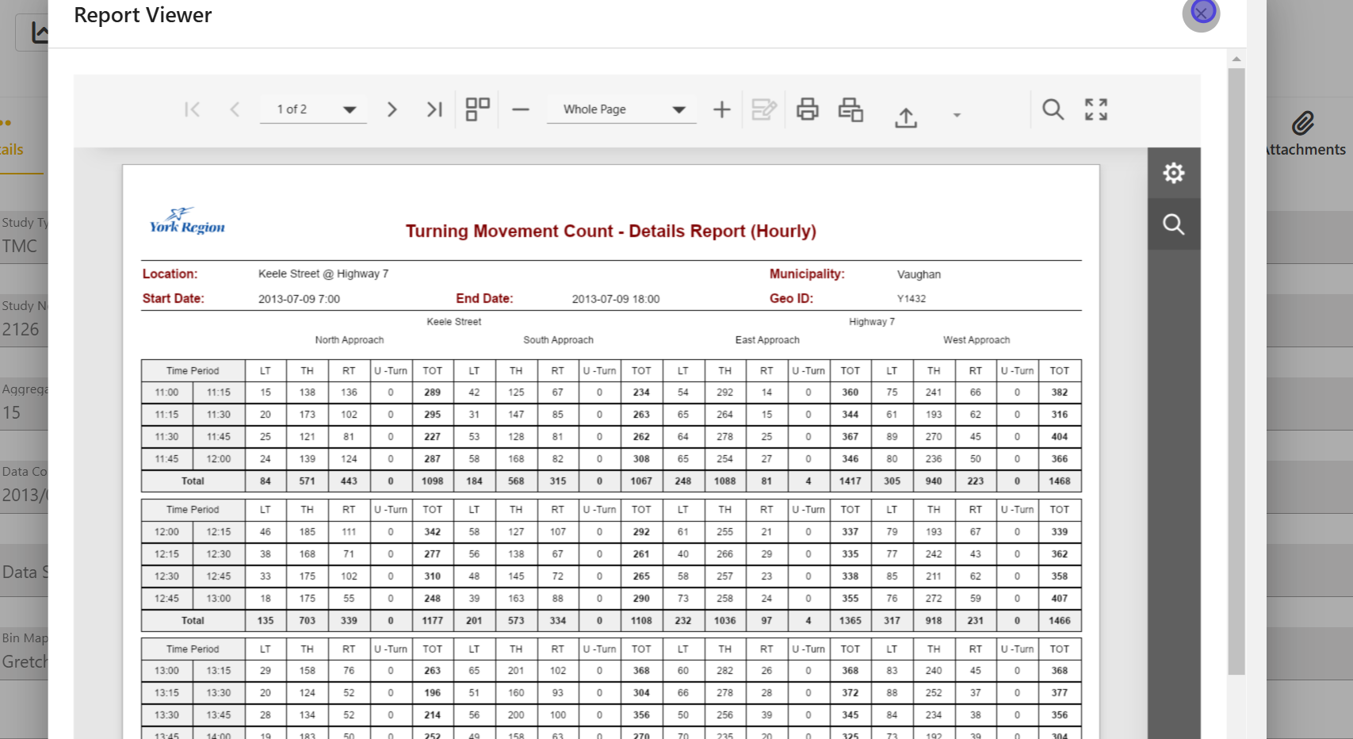The image size is (1353, 739).
Task: Click the print page icon
Action: pyautogui.click(x=850, y=109)
